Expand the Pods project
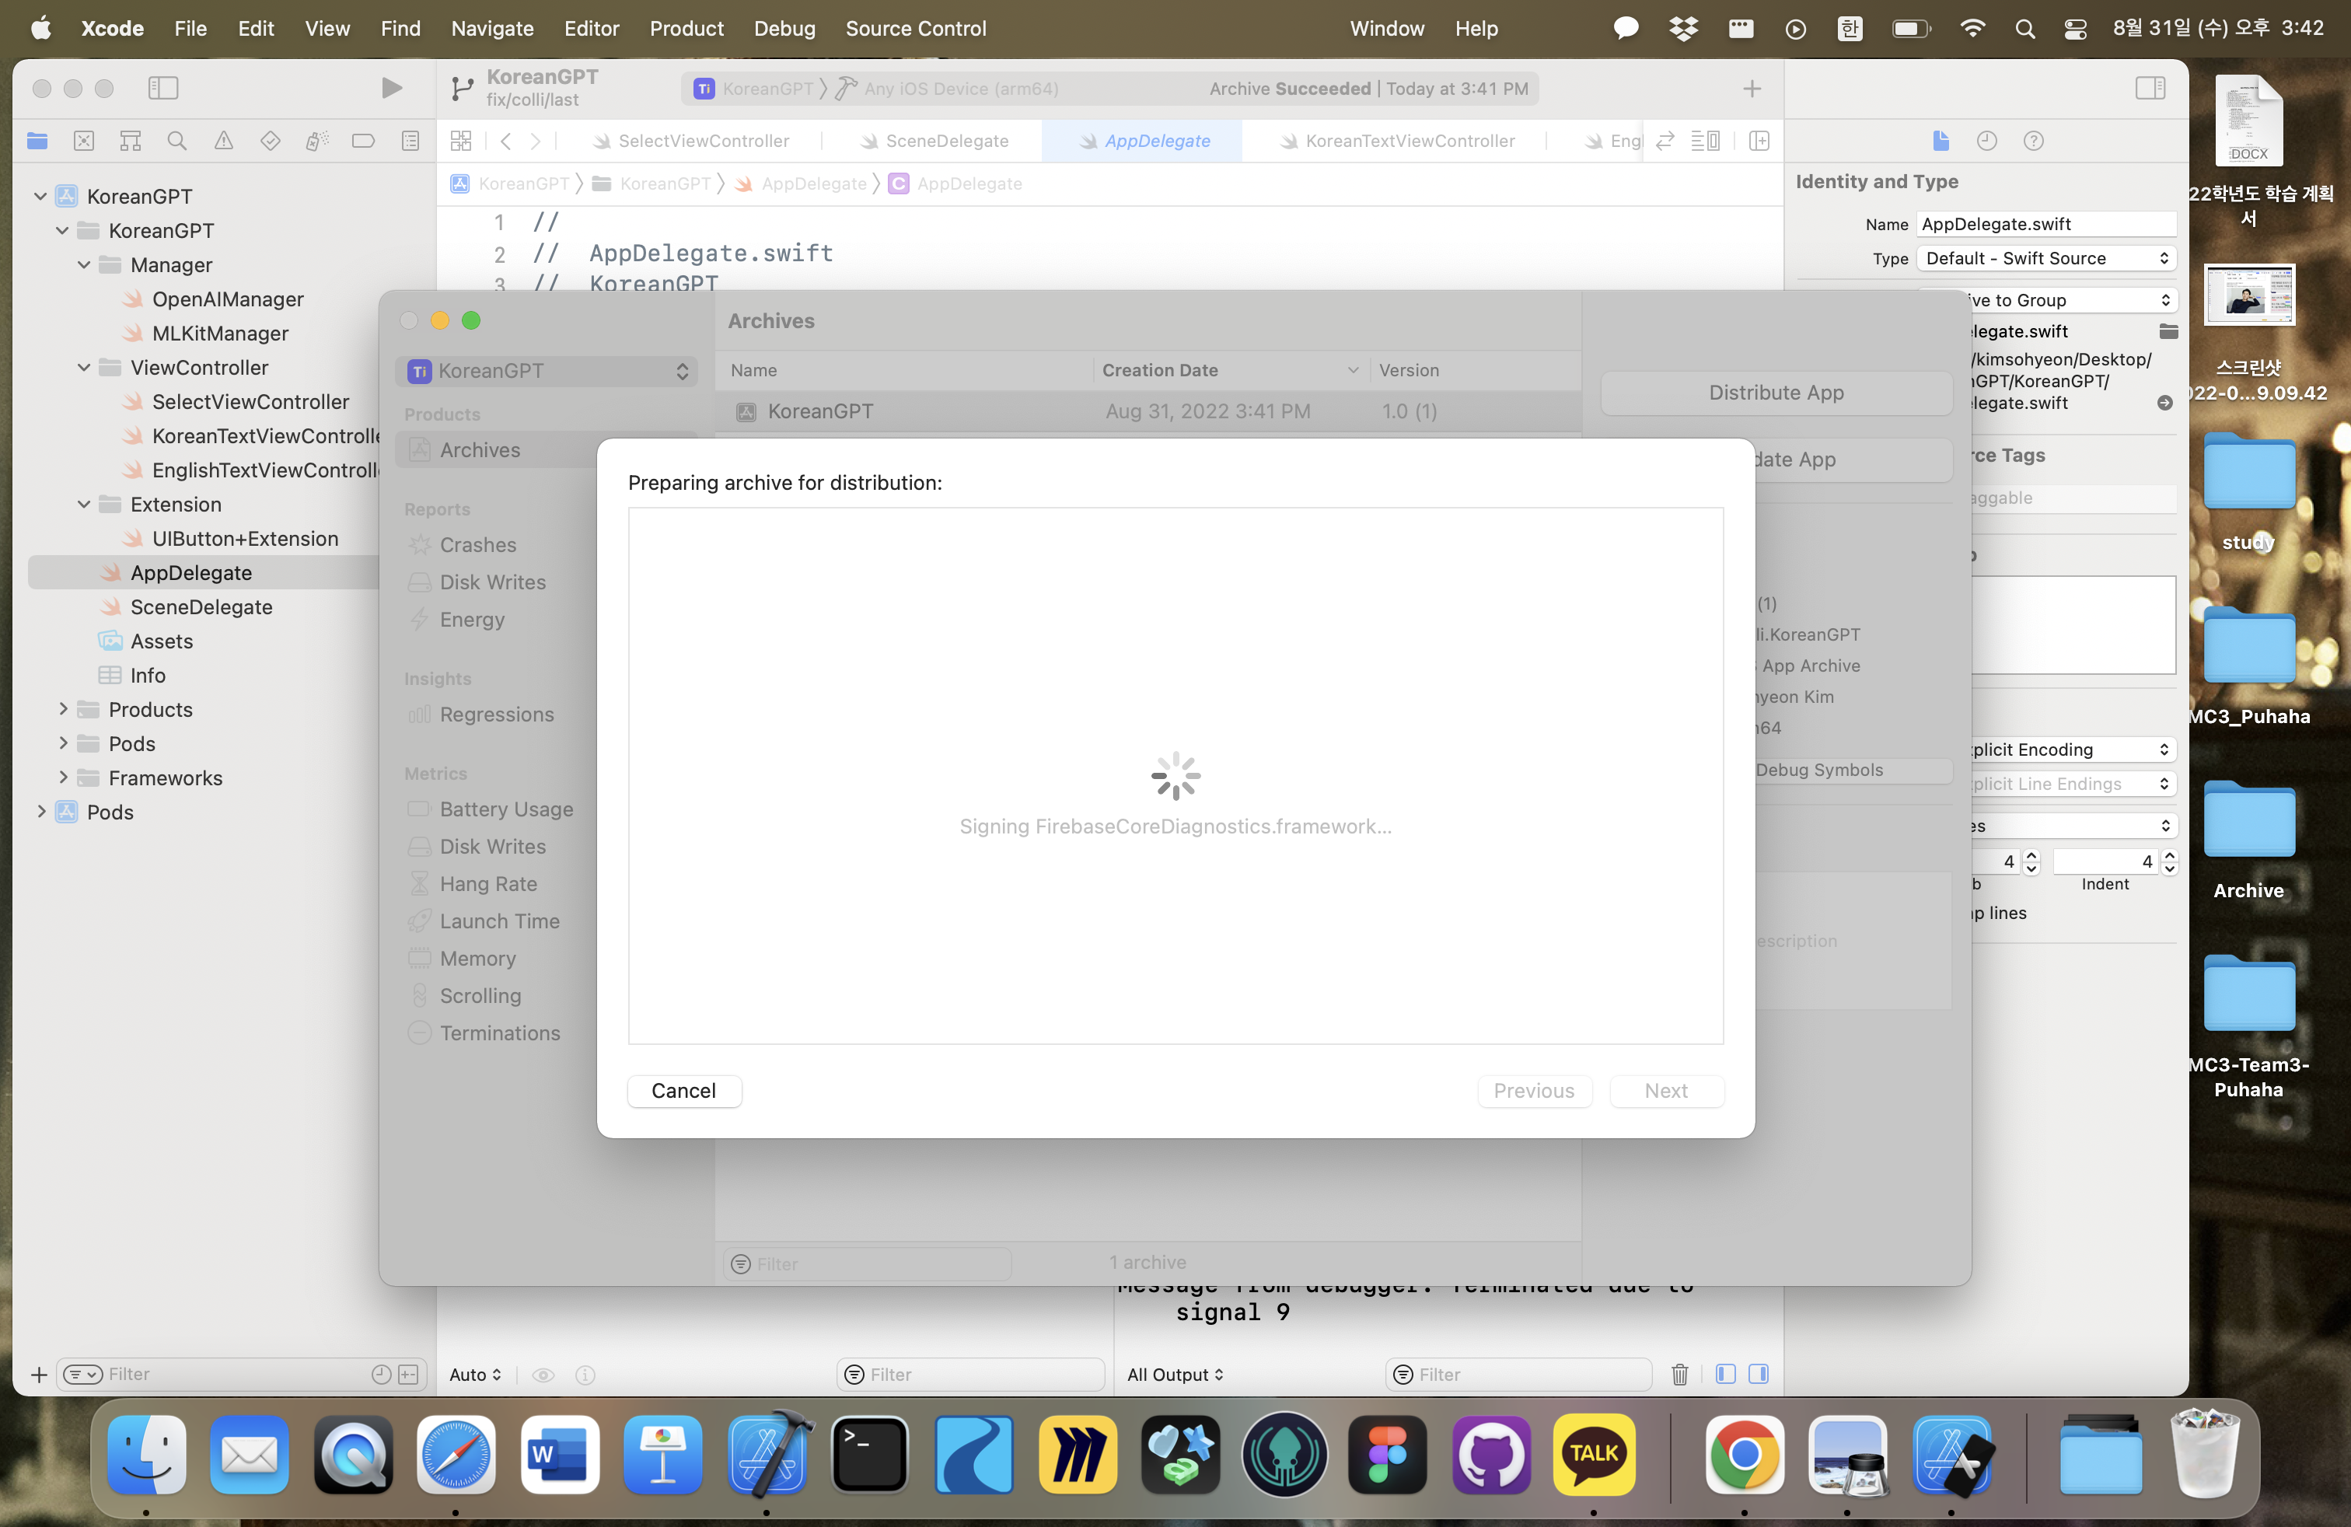Screen dimensions: 2351x1527 click(40, 812)
